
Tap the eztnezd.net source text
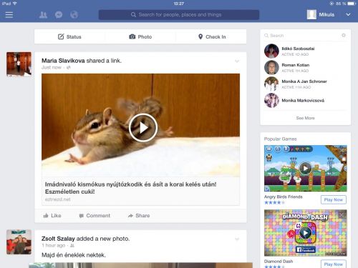click(x=57, y=199)
